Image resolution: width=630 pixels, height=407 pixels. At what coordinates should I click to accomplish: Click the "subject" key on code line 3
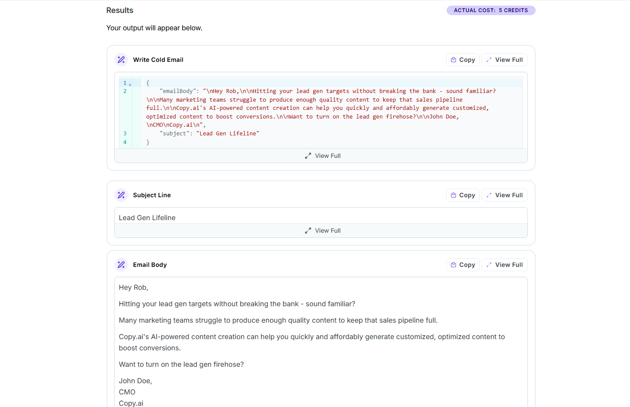click(174, 134)
